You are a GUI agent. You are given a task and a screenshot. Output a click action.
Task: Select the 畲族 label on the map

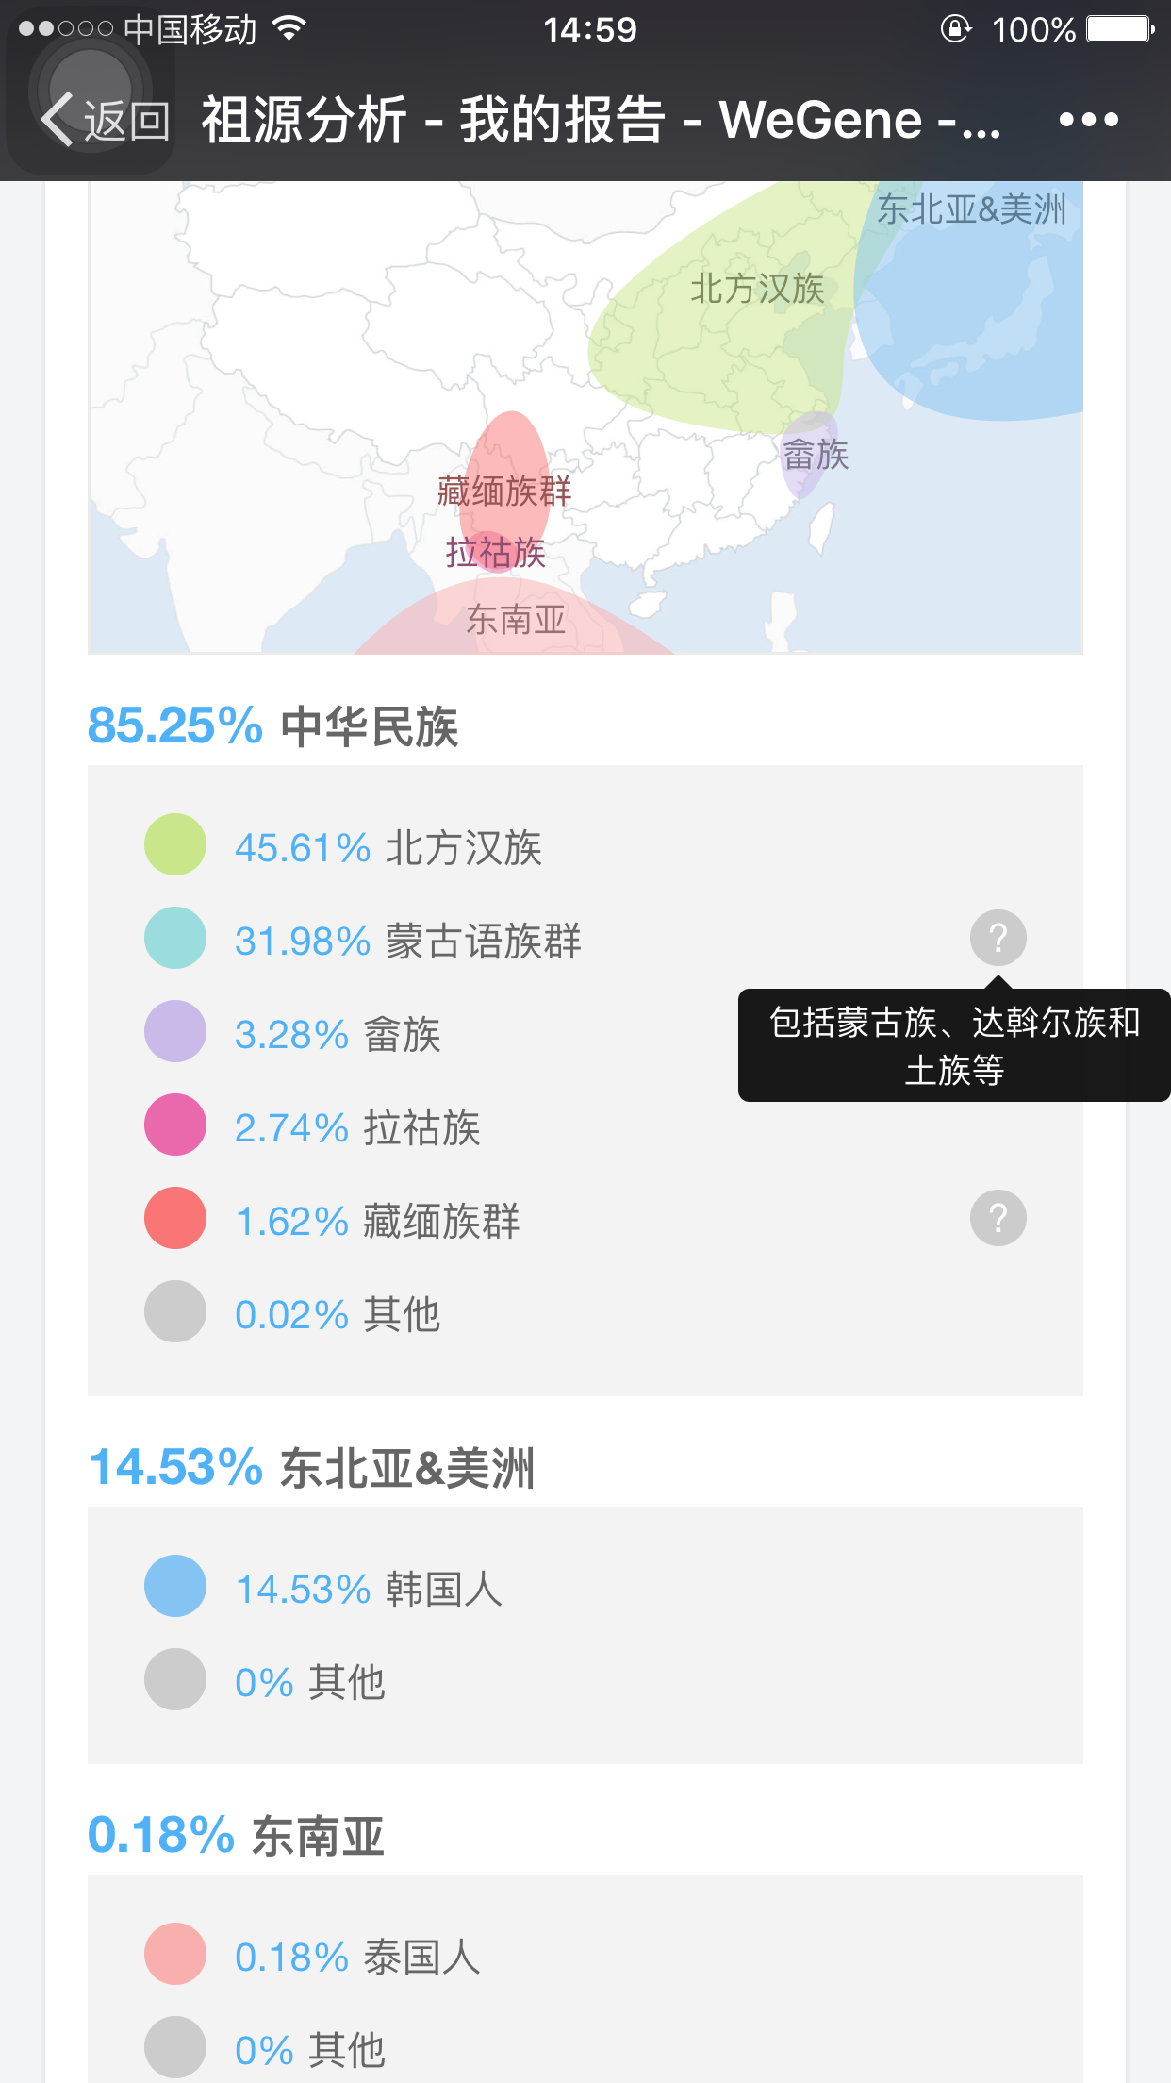pos(816,455)
